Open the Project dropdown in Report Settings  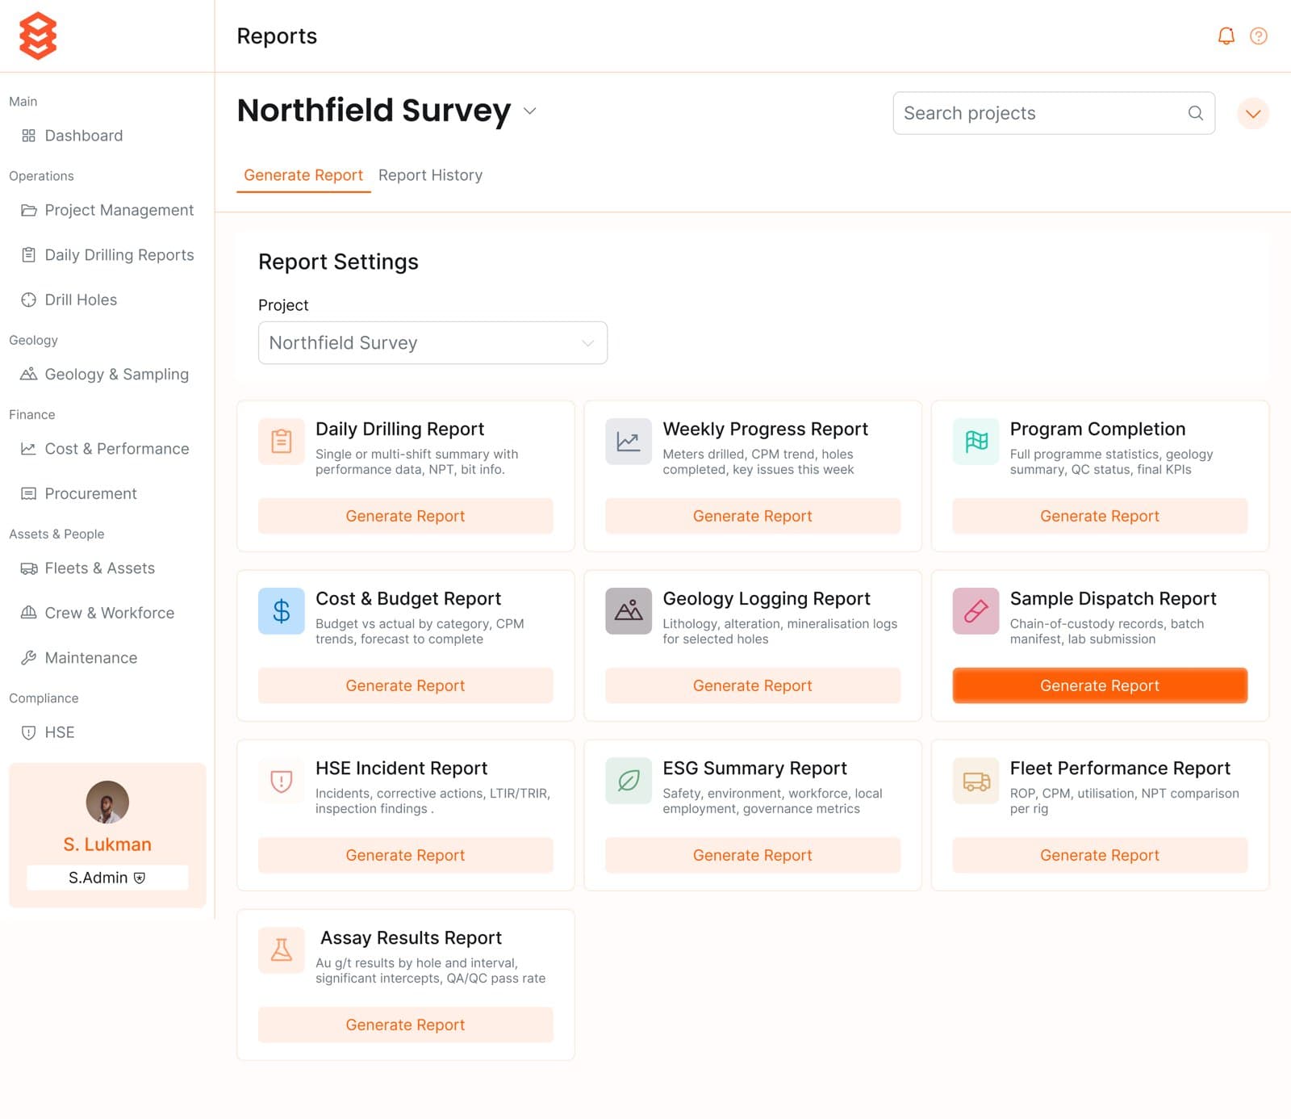click(x=432, y=342)
